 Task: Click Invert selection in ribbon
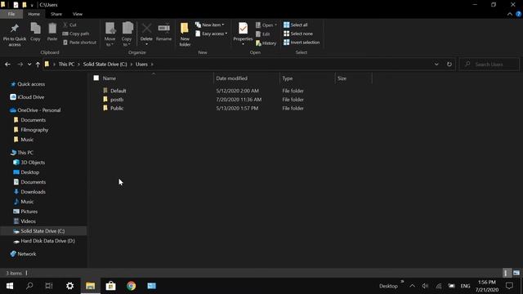pos(302,42)
